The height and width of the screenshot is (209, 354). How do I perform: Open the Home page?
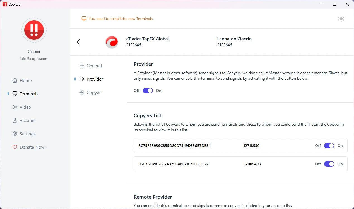26,80
